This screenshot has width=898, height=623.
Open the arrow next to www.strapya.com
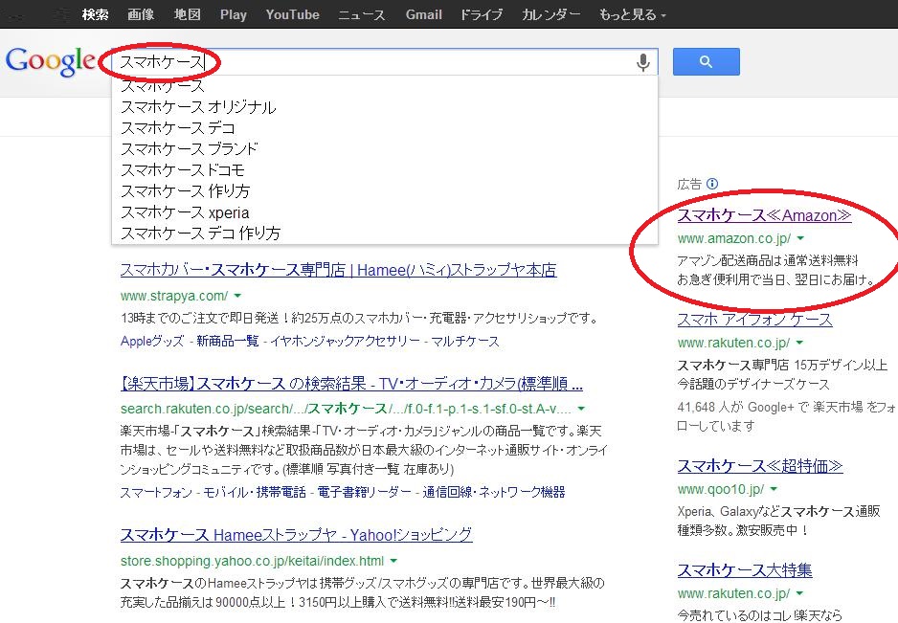pos(237,296)
